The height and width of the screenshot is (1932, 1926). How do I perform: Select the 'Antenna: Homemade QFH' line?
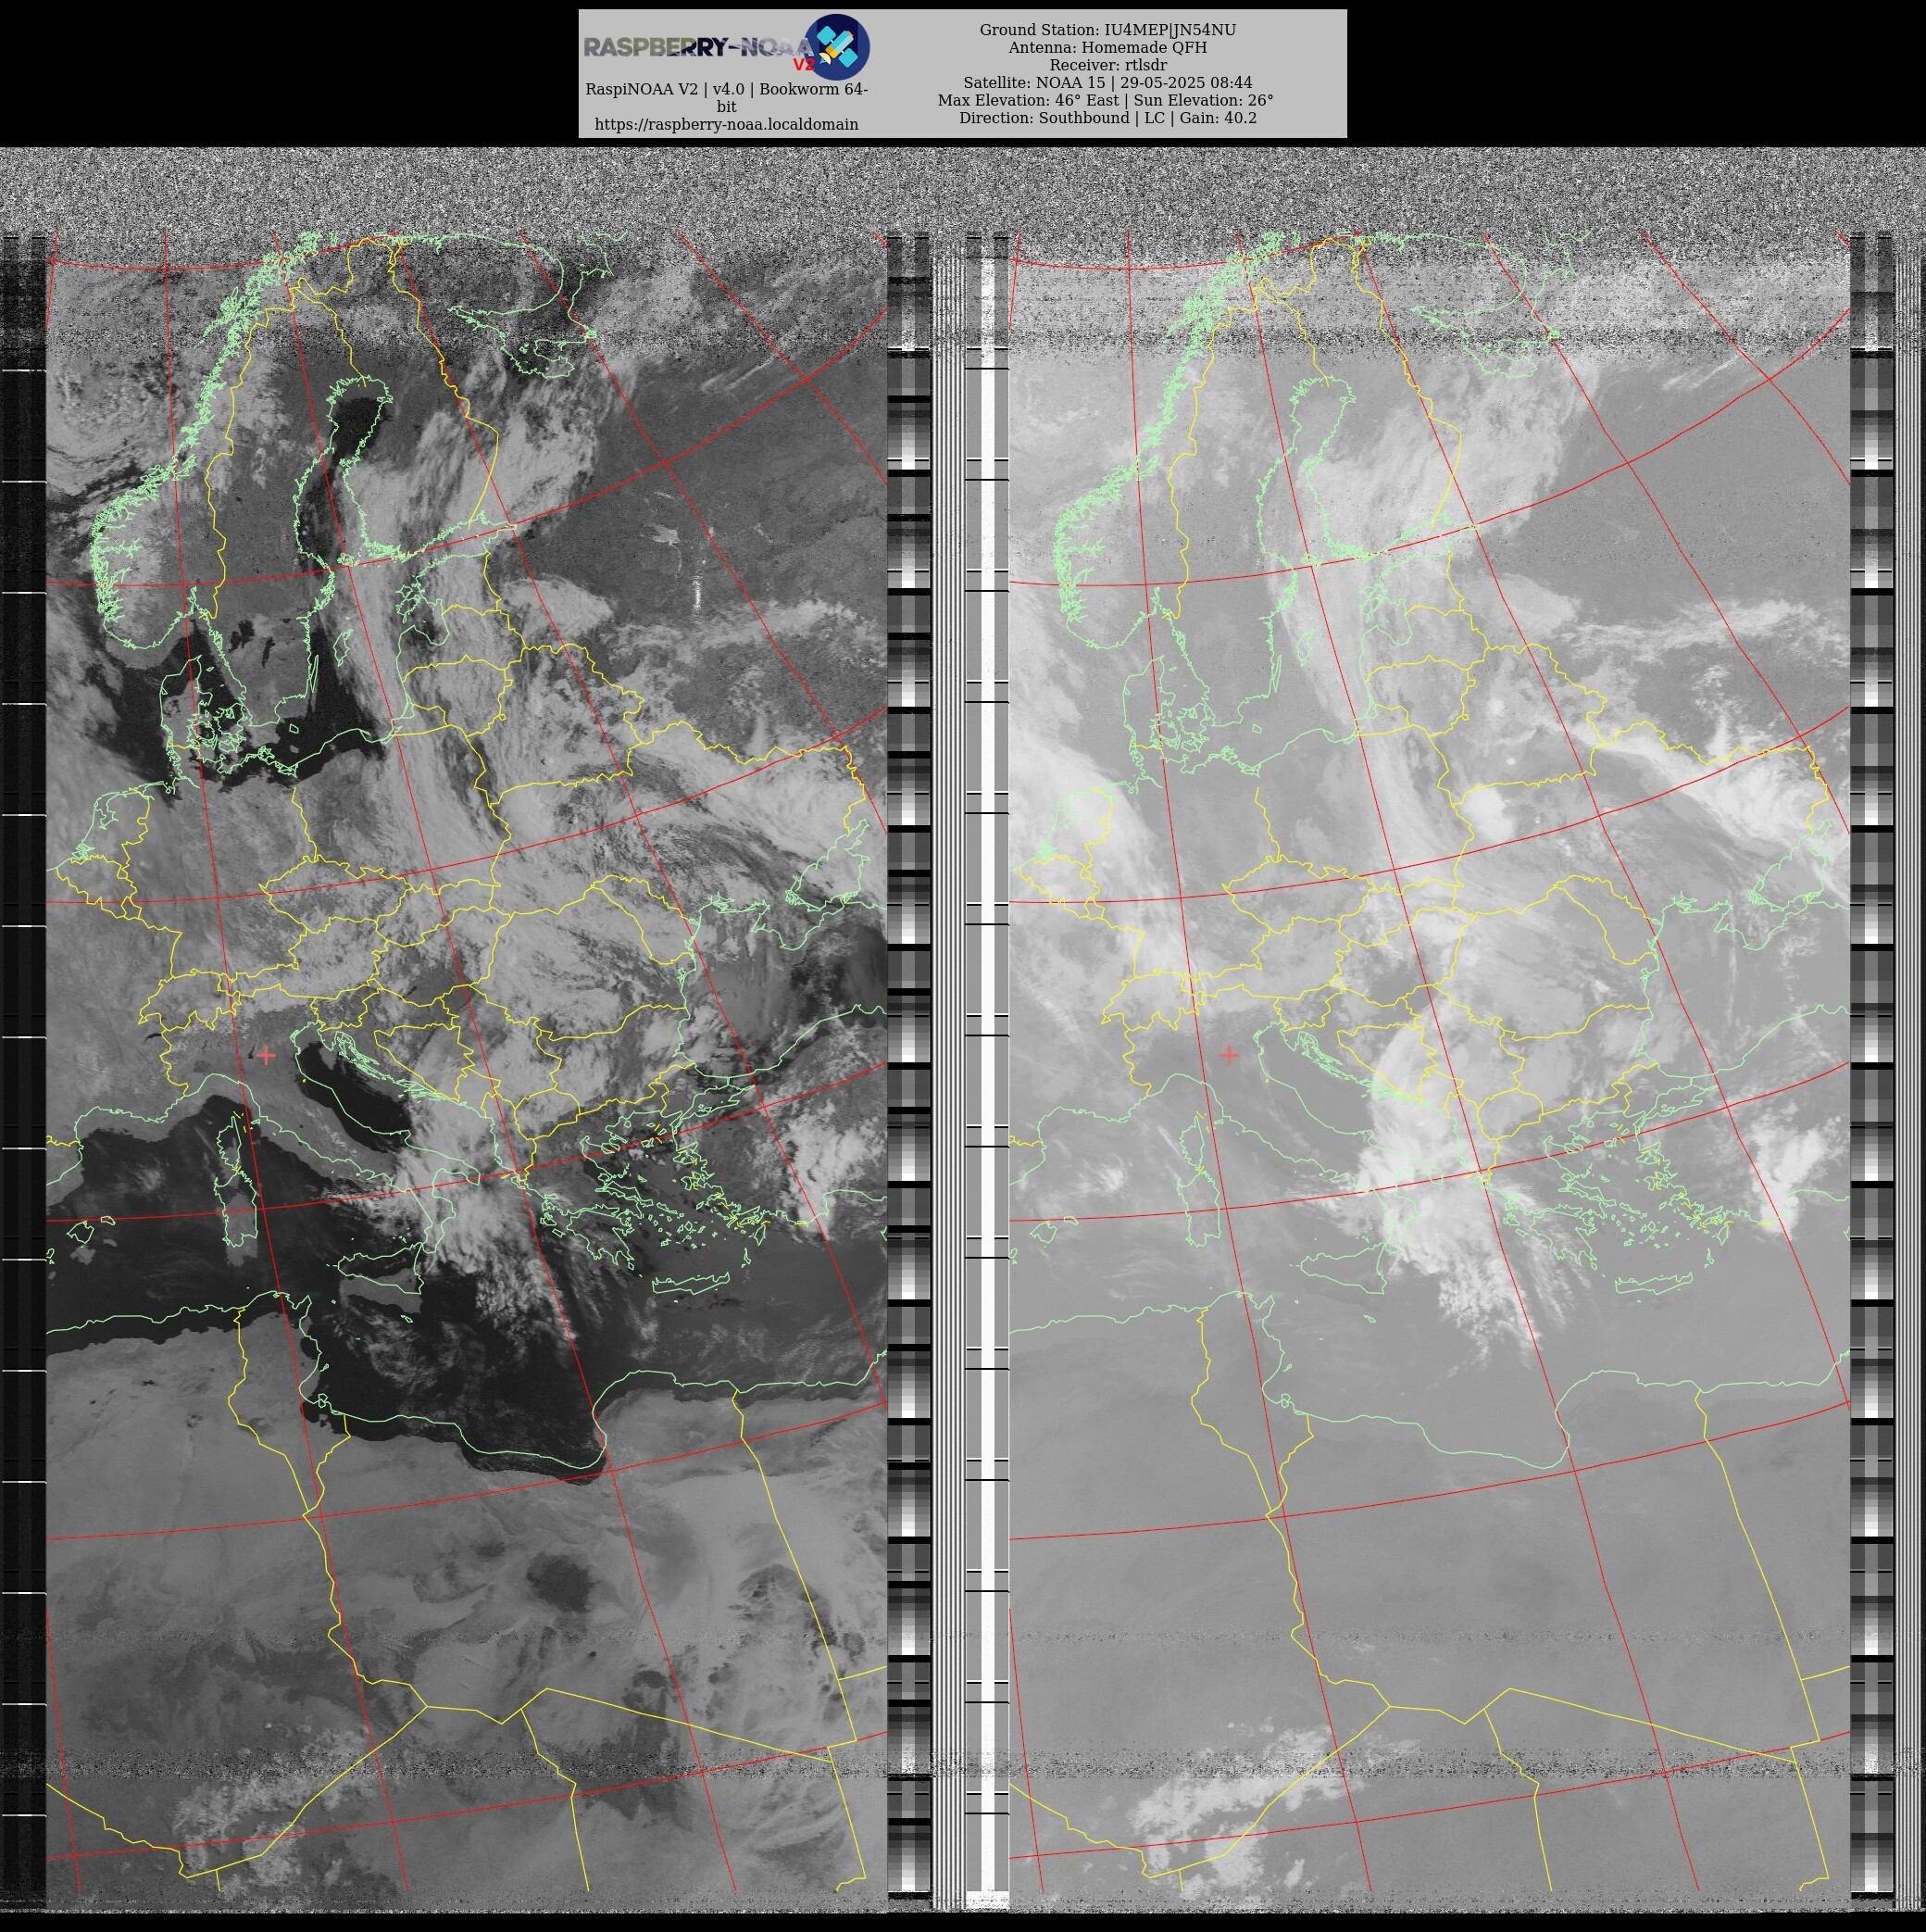click(x=1107, y=47)
